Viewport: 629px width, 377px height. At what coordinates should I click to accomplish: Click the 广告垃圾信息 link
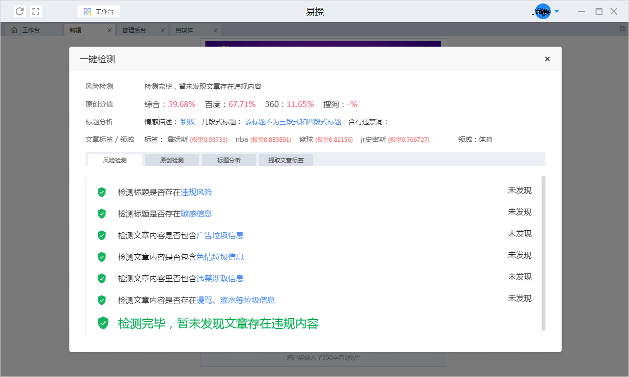tap(220, 235)
